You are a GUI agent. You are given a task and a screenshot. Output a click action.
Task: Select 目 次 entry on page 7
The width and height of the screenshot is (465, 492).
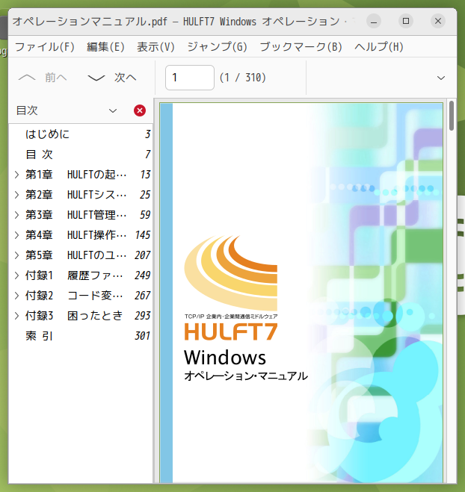point(81,155)
